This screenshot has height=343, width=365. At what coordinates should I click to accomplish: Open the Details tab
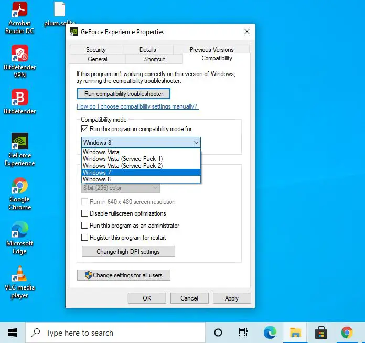click(147, 50)
